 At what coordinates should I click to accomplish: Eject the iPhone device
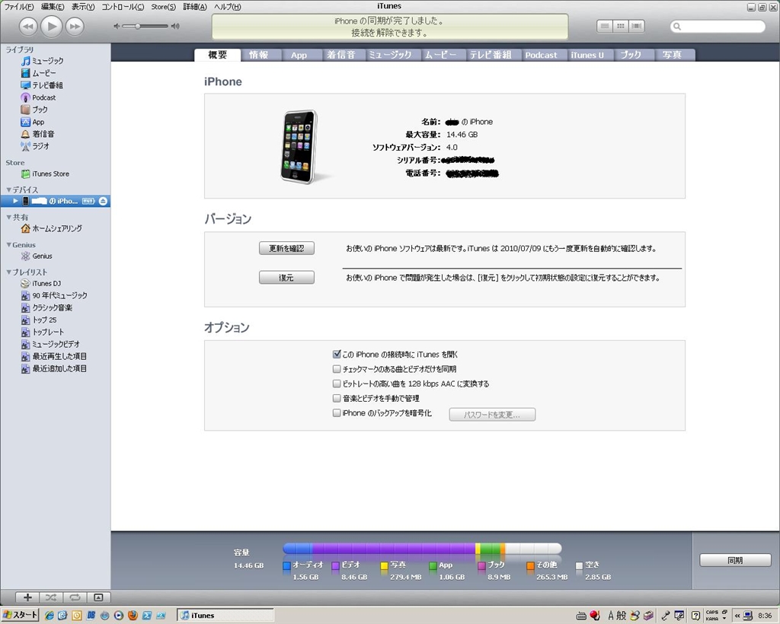(x=103, y=201)
